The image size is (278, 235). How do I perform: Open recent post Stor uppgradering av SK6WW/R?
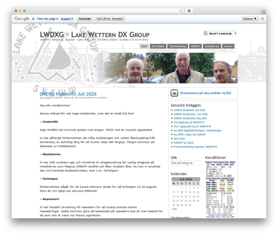[192, 126]
